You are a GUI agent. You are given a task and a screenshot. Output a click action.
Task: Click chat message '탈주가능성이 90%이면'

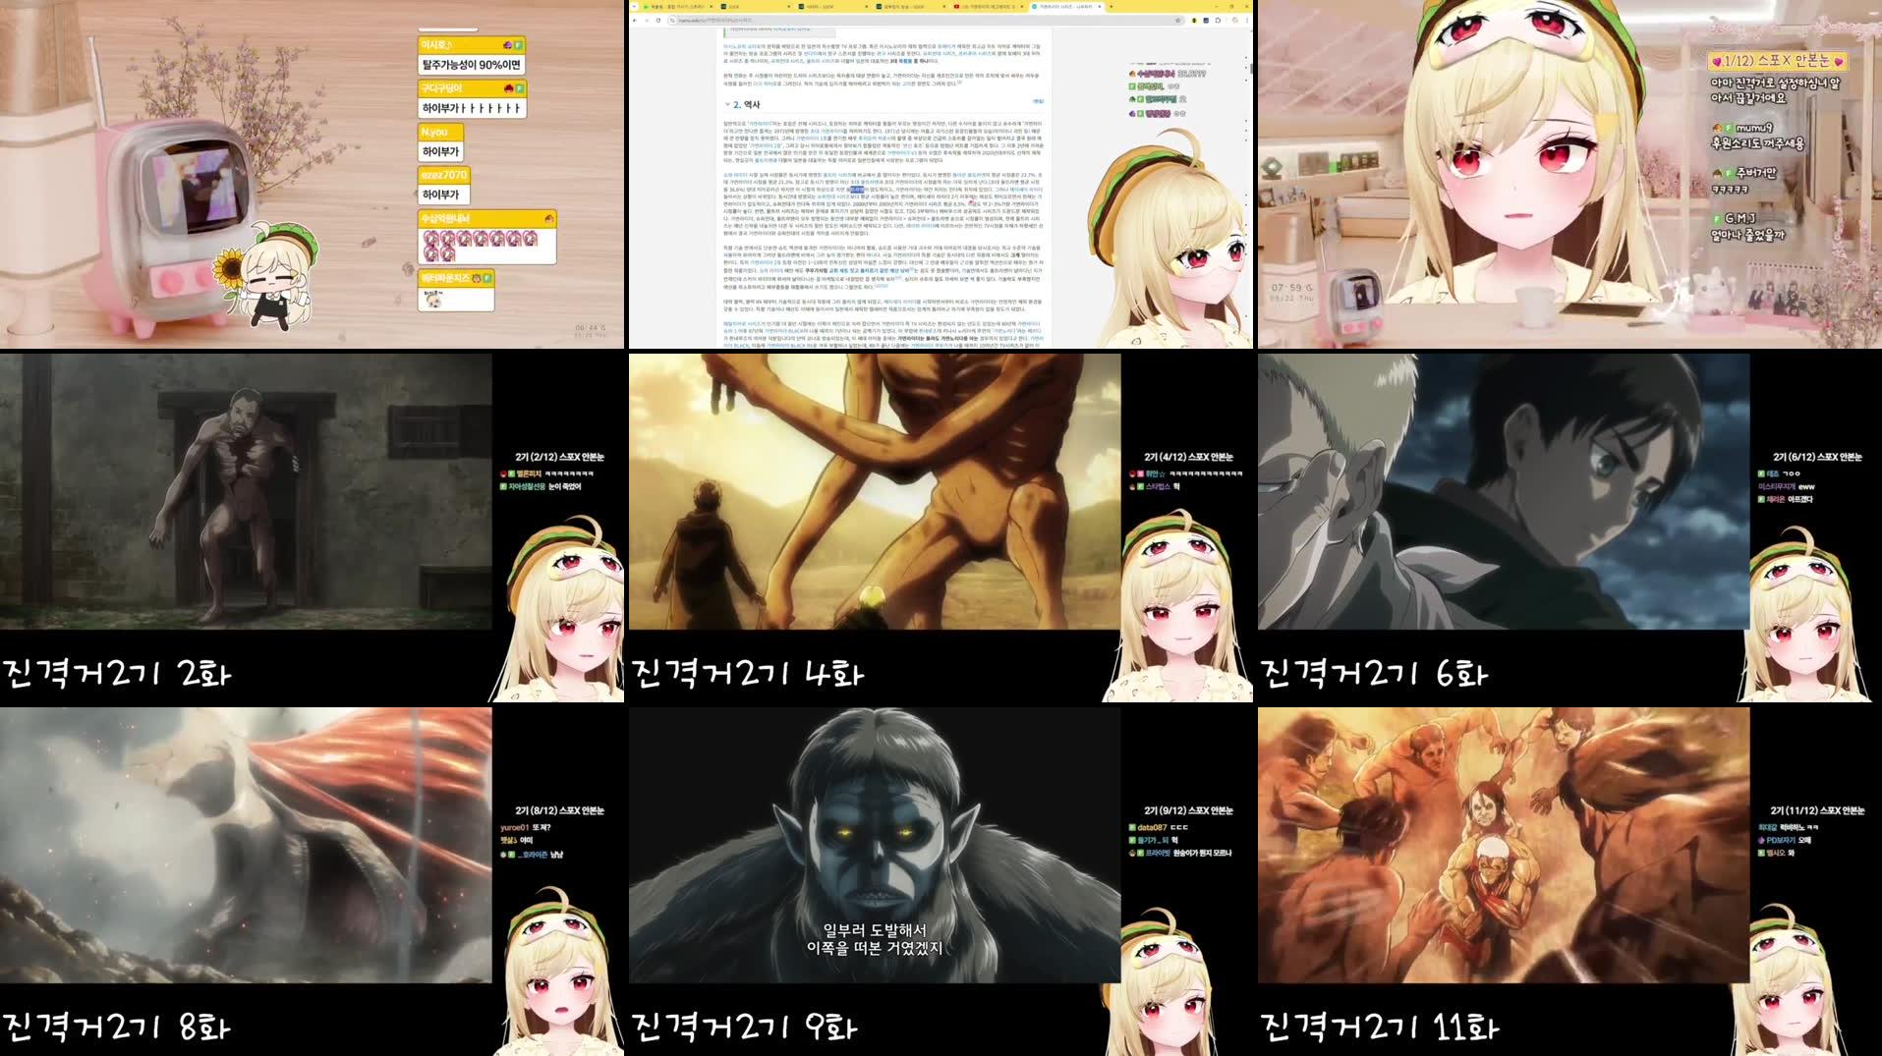pyautogui.click(x=471, y=65)
